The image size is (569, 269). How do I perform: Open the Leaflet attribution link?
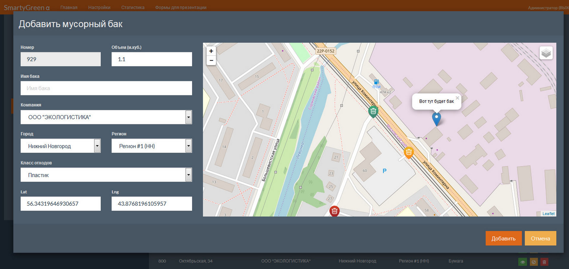pyautogui.click(x=548, y=214)
